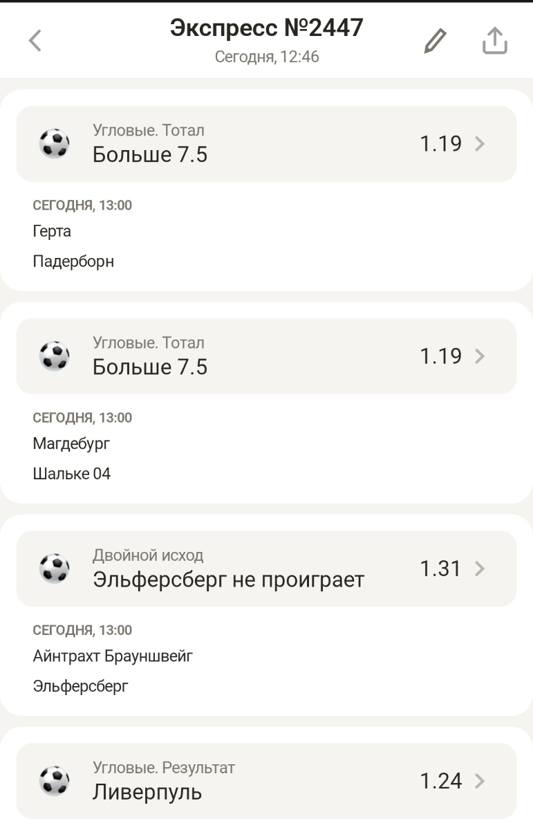Expand chevron for Магдебург–Шальке 04 corners bet

480,356
